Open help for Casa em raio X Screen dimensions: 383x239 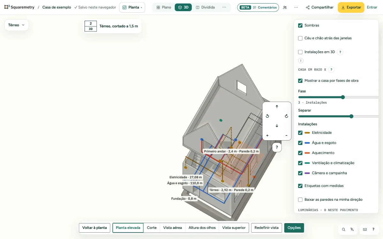331,69
